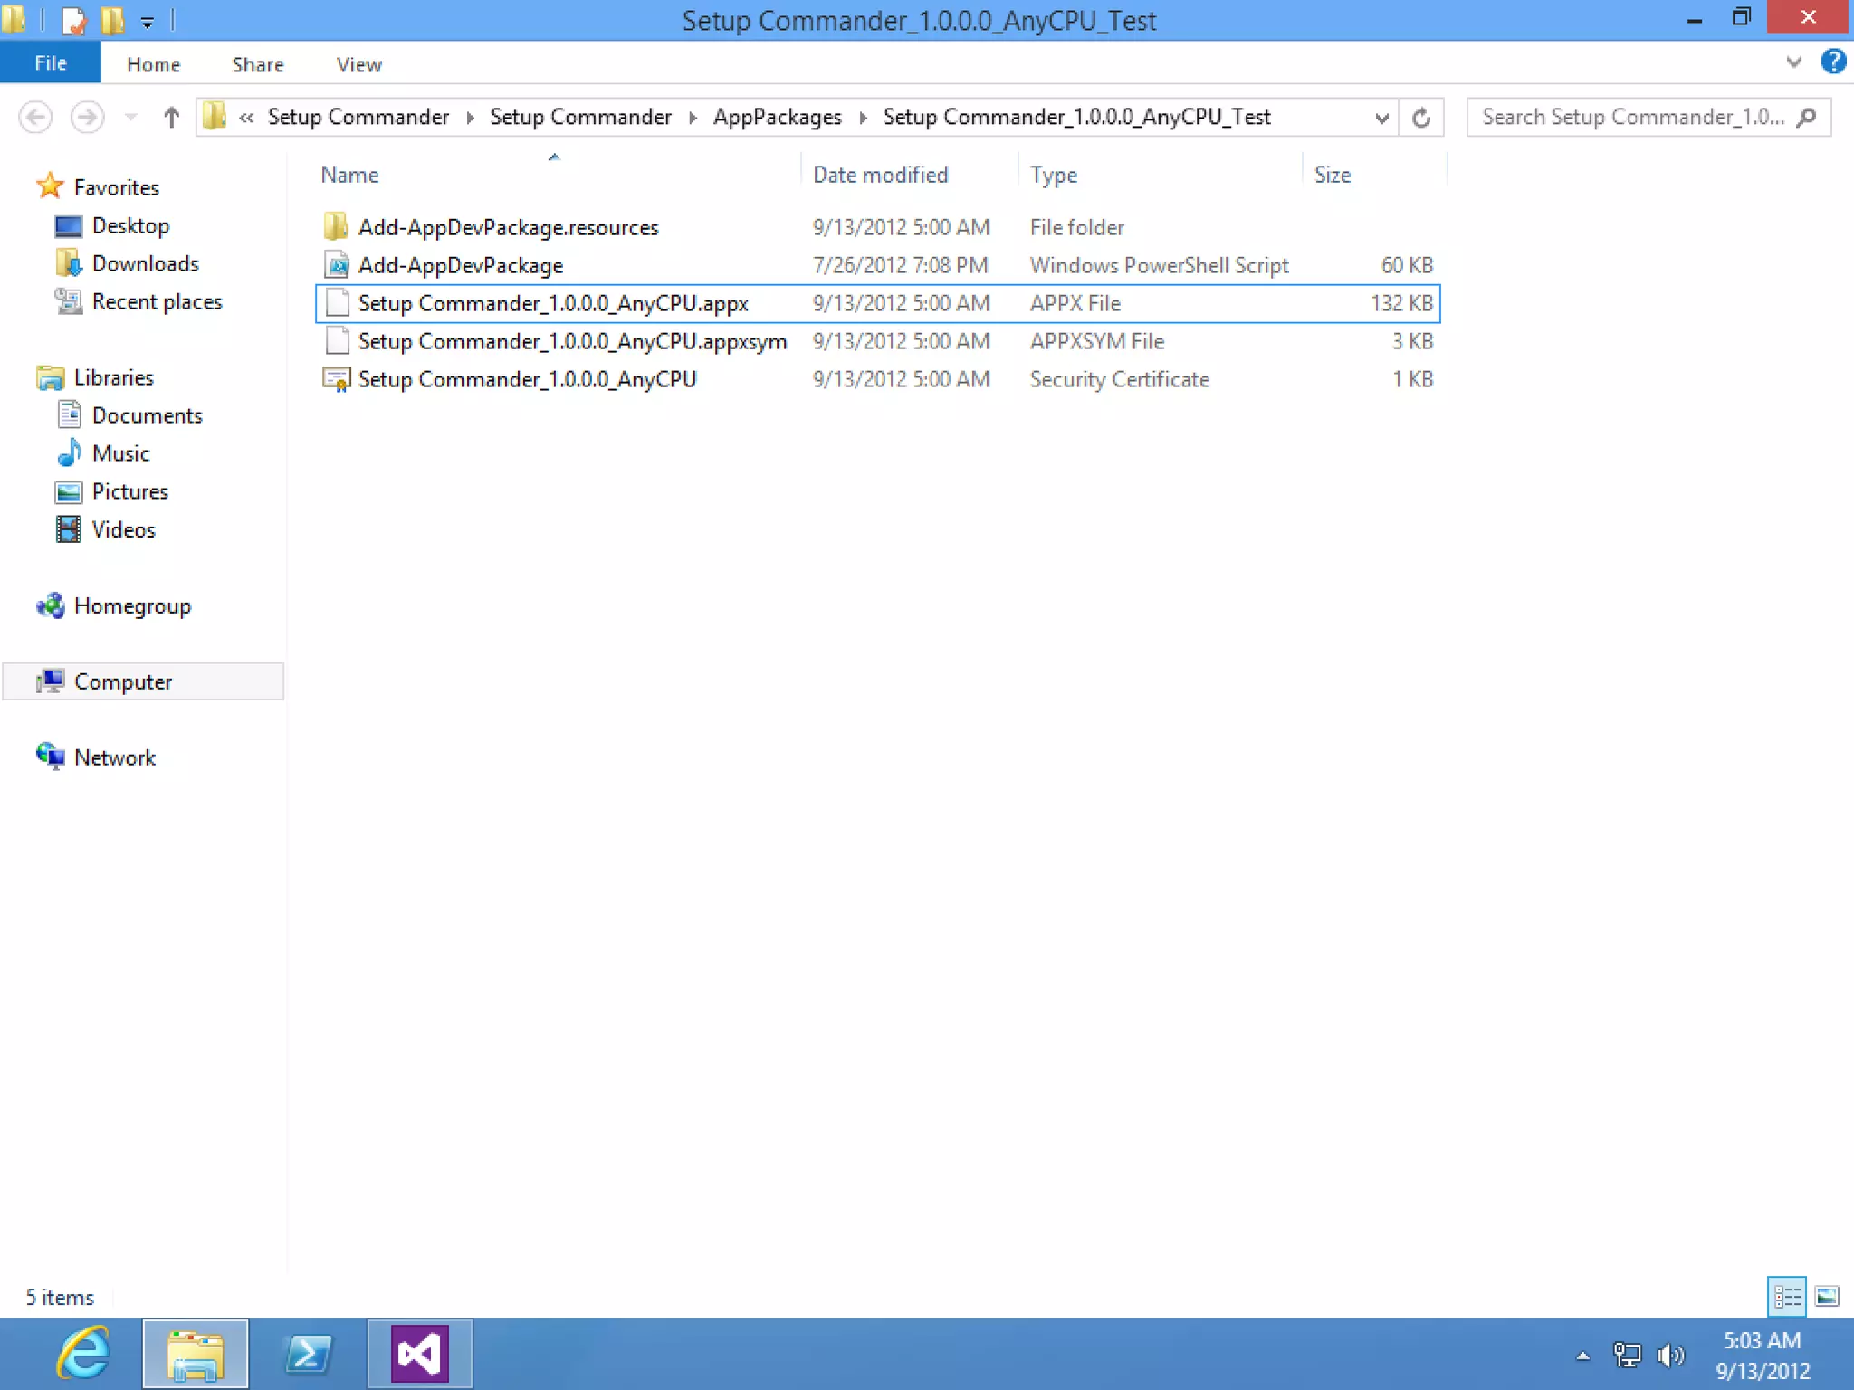
Task: Open Internet Explorer from the taskbar
Action: tap(83, 1354)
